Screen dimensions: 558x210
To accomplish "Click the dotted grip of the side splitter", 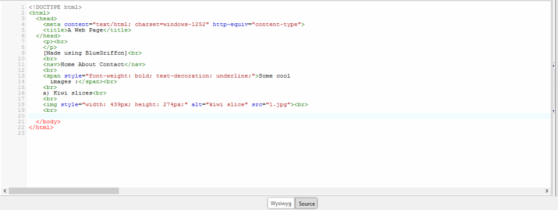I will tap(554, 88).
